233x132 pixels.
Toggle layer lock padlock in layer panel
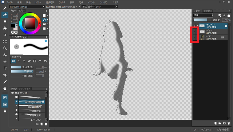click(229, 15)
